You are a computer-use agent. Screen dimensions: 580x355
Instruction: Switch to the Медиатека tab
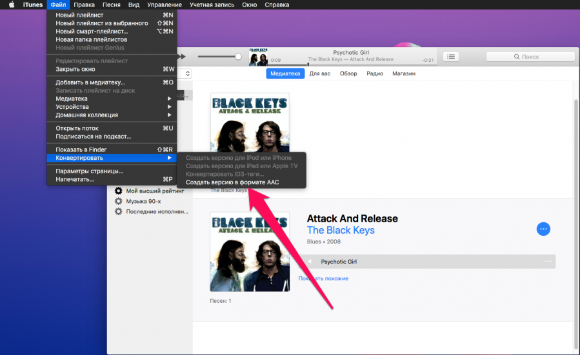click(x=285, y=73)
